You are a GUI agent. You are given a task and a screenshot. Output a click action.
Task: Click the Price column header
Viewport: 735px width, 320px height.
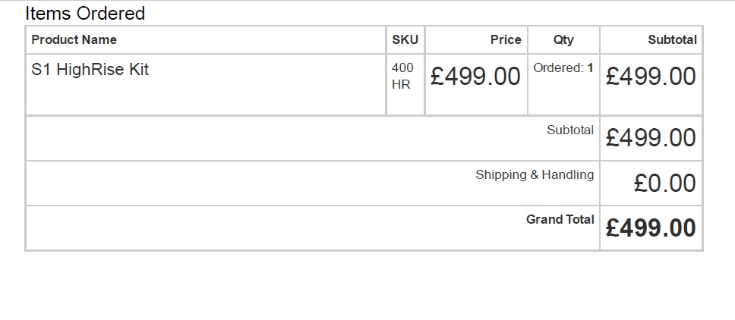[506, 40]
